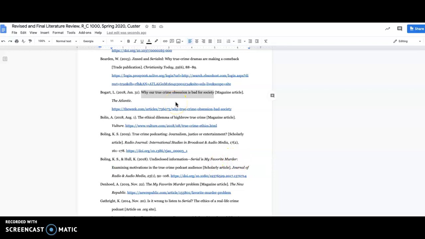
Task: Apply numbered list formatting
Action: [x=228, y=41]
